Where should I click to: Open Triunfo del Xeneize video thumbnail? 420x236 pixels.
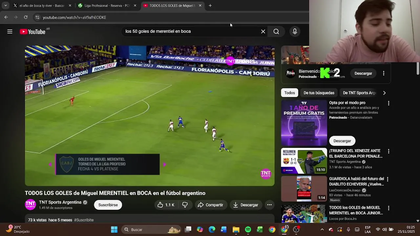[304, 161]
